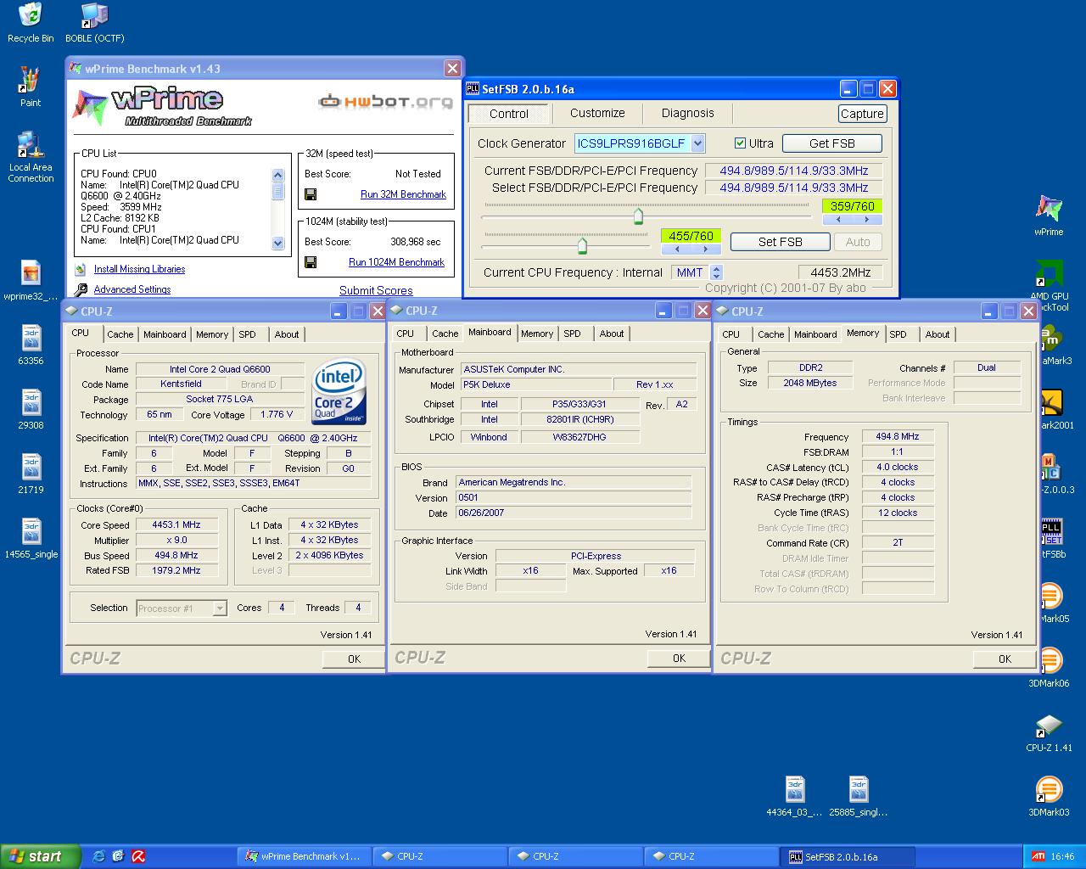
Task: Launch the wPrime desktop shortcut
Action: (x=1049, y=216)
